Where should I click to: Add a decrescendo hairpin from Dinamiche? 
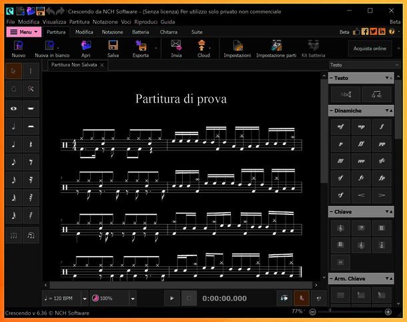pos(382,195)
